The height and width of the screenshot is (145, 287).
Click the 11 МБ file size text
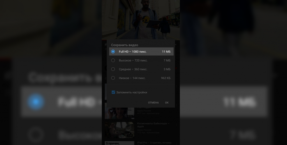166,52
